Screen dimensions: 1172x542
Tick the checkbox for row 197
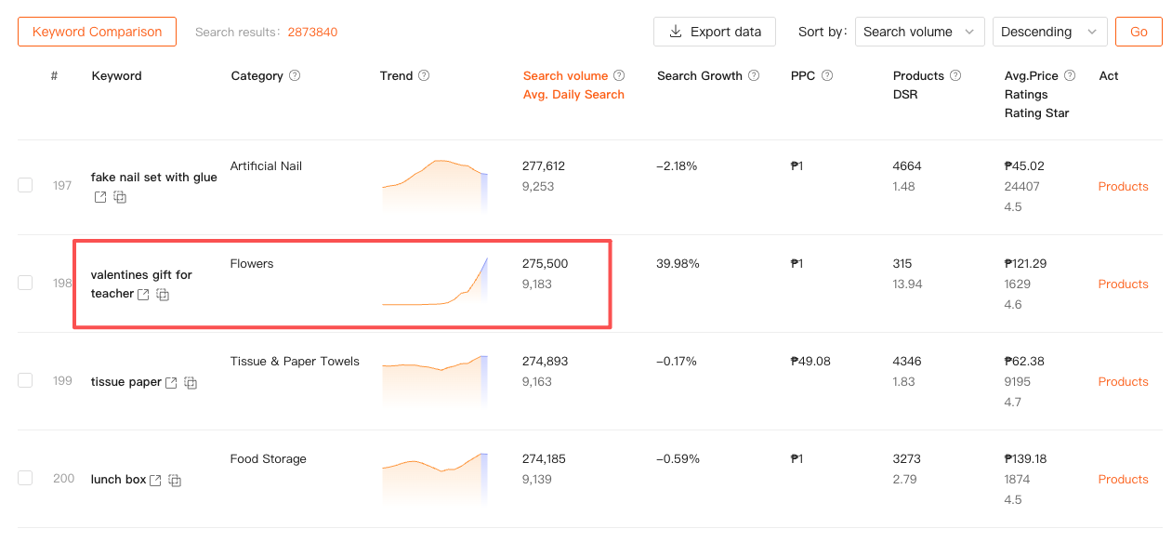click(x=25, y=185)
